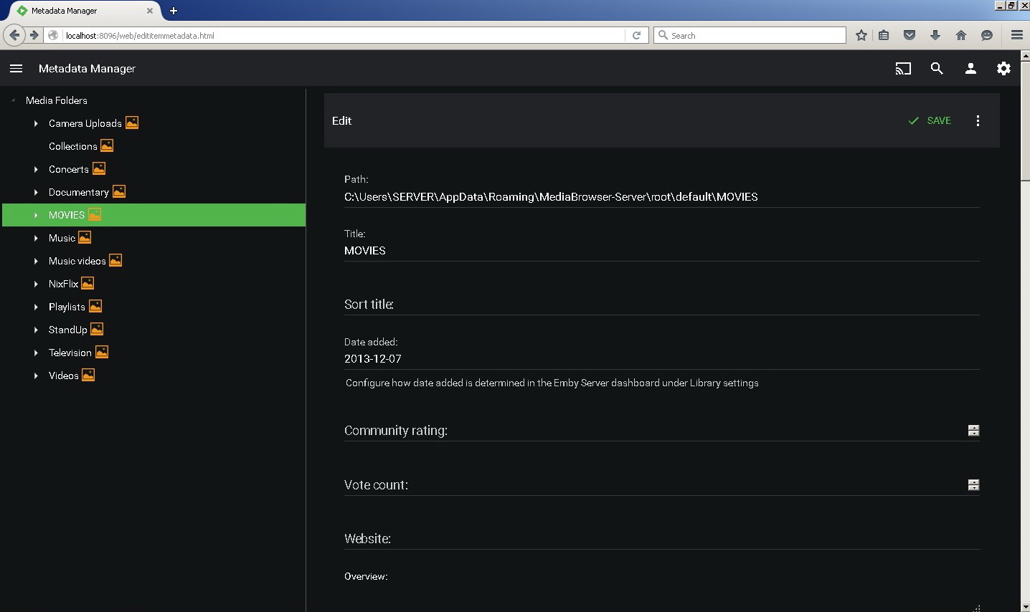This screenshot has height=612, width=1030.
Task: Expand the Camera Uploads folder
Action: (x=36, y=123)
